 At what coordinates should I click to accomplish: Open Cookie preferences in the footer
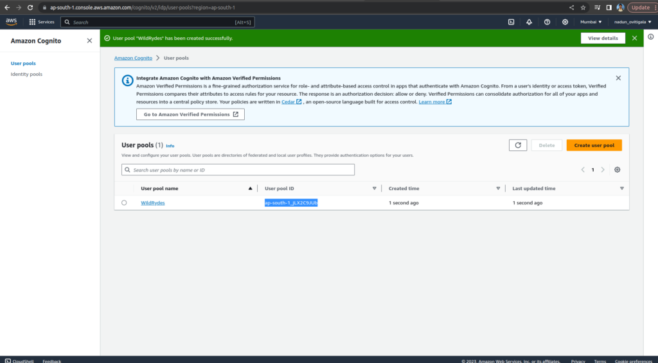pos(634,361)
